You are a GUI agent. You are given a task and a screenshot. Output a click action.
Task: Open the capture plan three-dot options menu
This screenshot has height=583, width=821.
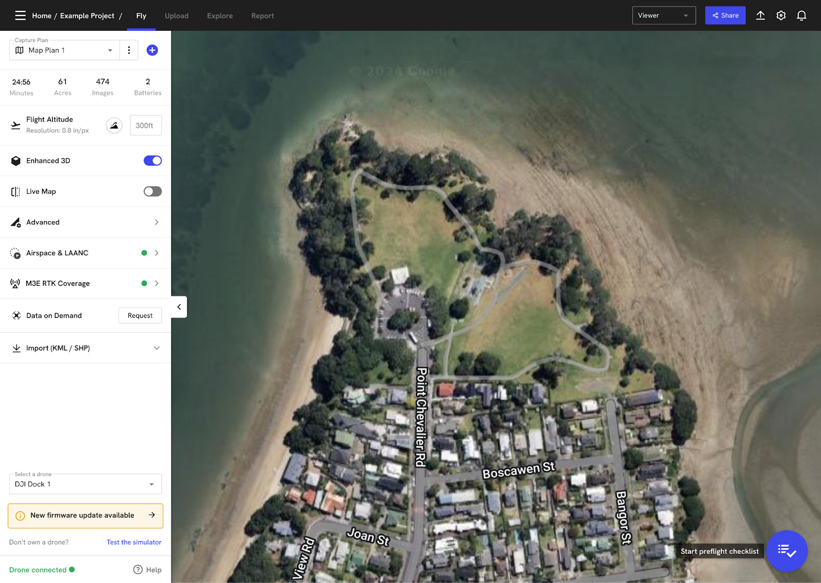pos(129,50)
